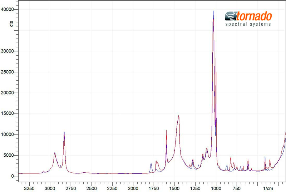Click the cts axis unit label
286x192 pixels.
click(x=11, y=24)
